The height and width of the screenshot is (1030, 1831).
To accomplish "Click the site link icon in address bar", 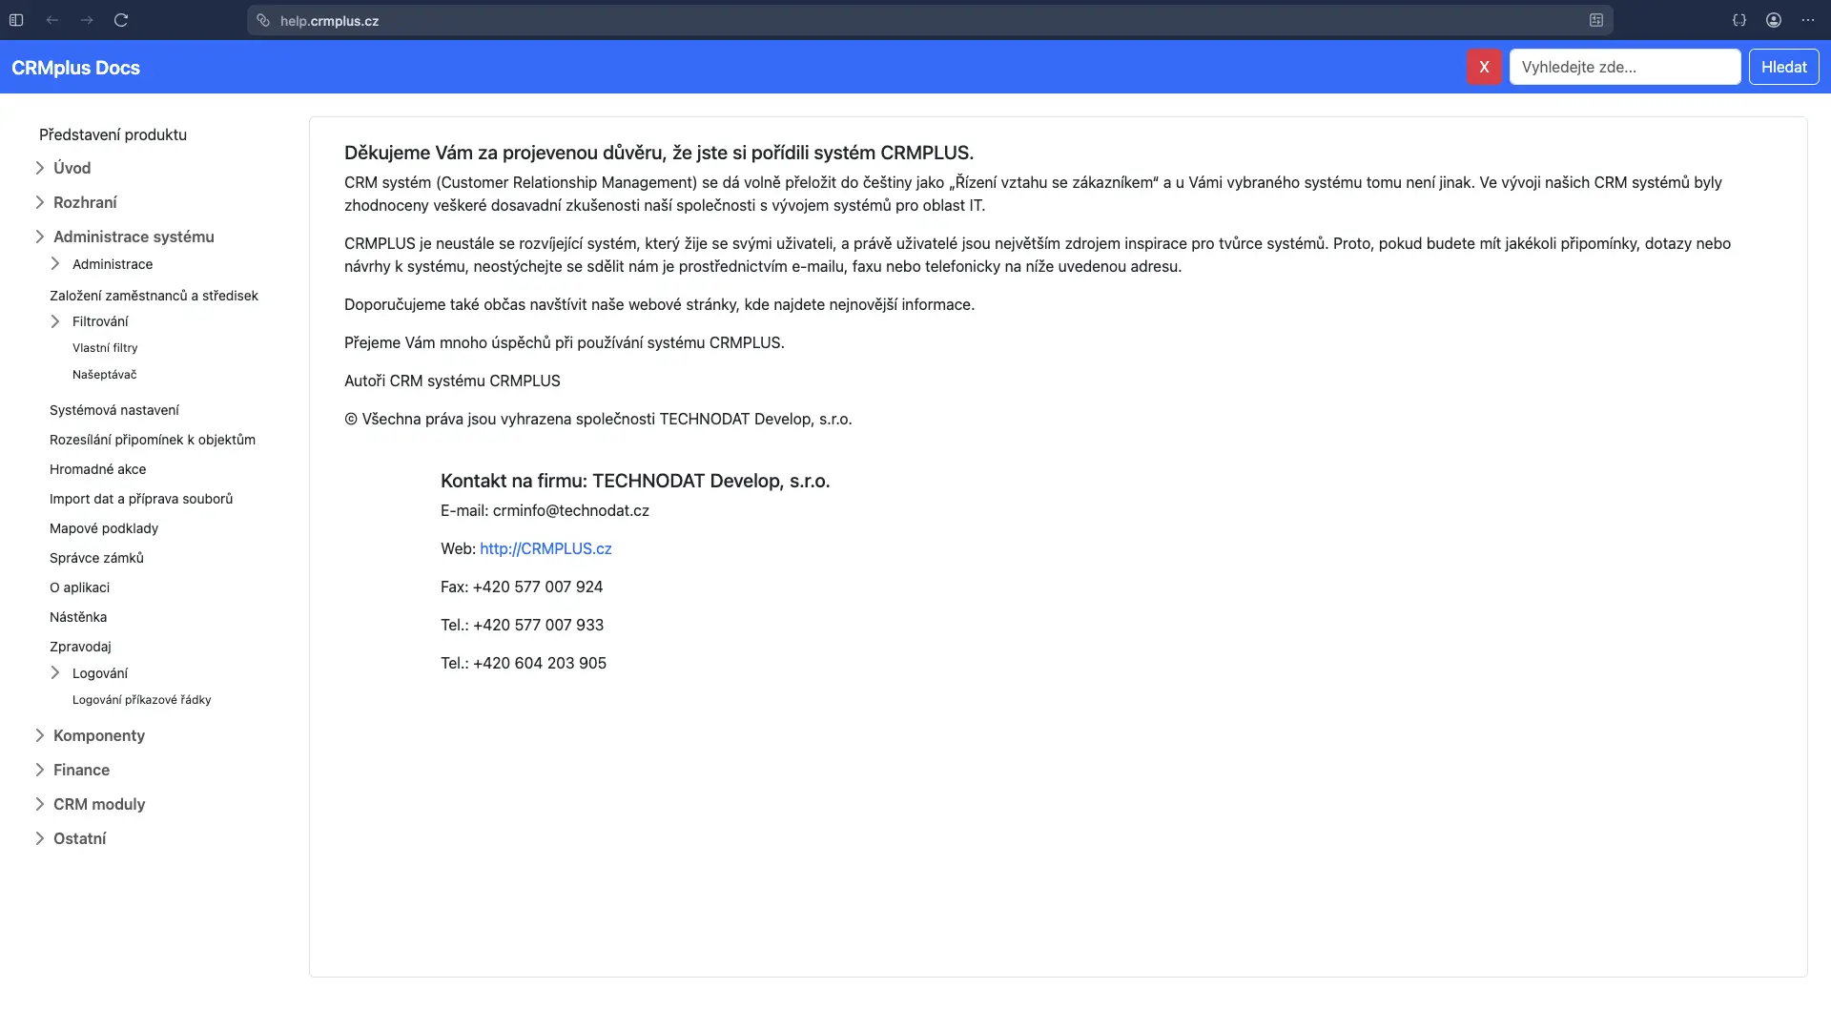I will click(x=264, y=20).
